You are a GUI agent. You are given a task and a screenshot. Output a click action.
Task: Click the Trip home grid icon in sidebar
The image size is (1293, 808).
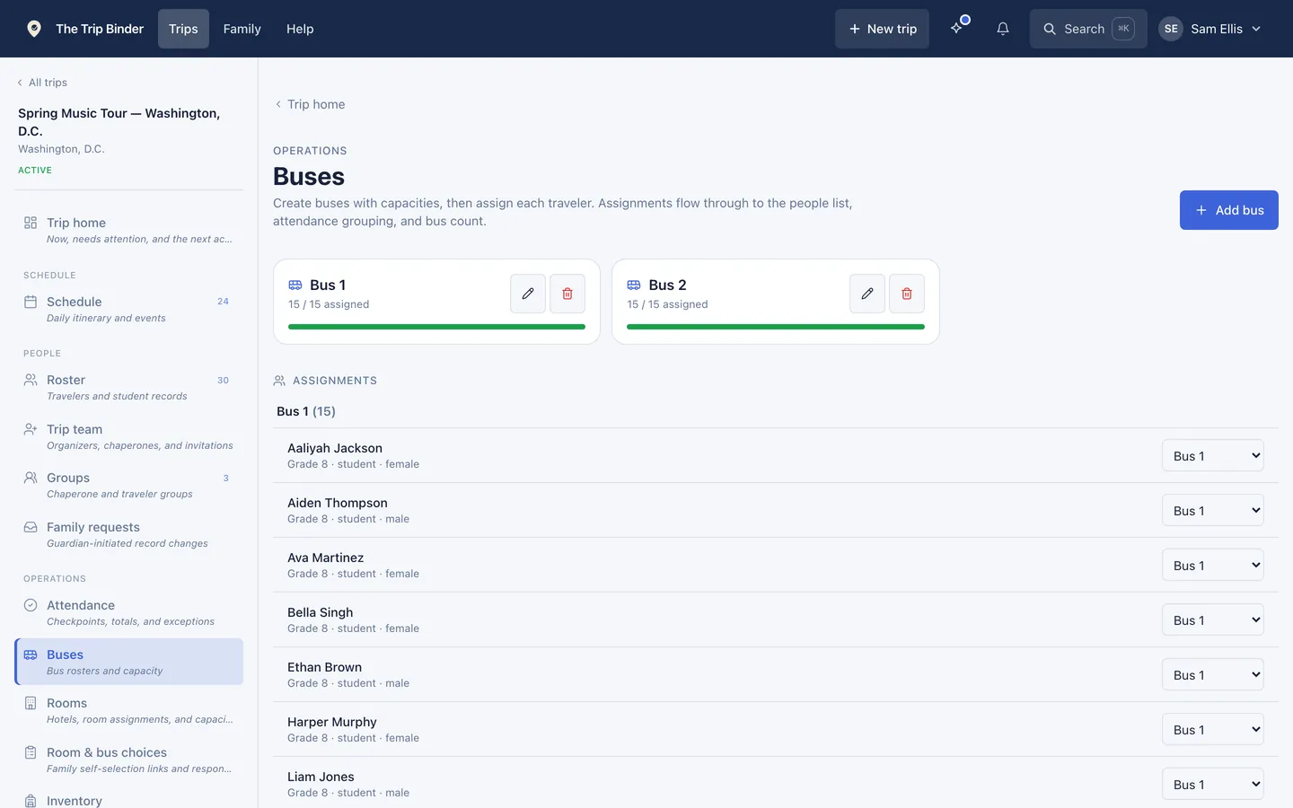tap(31, 223)
